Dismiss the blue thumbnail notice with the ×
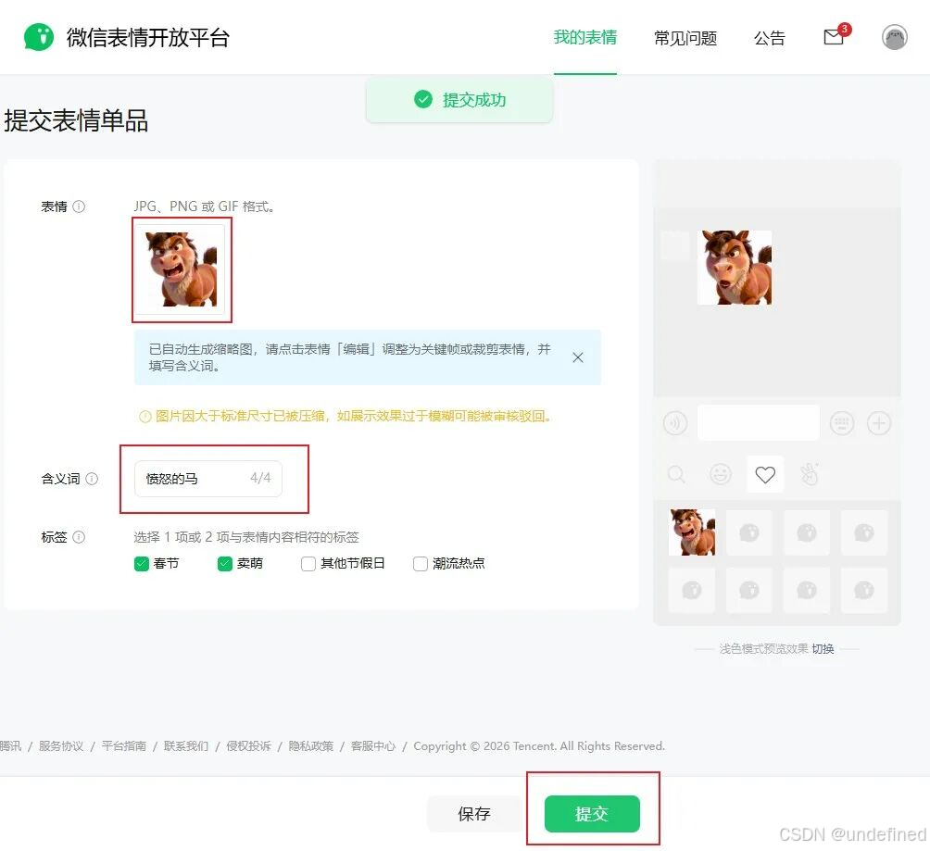This screenshot has height=851, width=930. [577, 357]
